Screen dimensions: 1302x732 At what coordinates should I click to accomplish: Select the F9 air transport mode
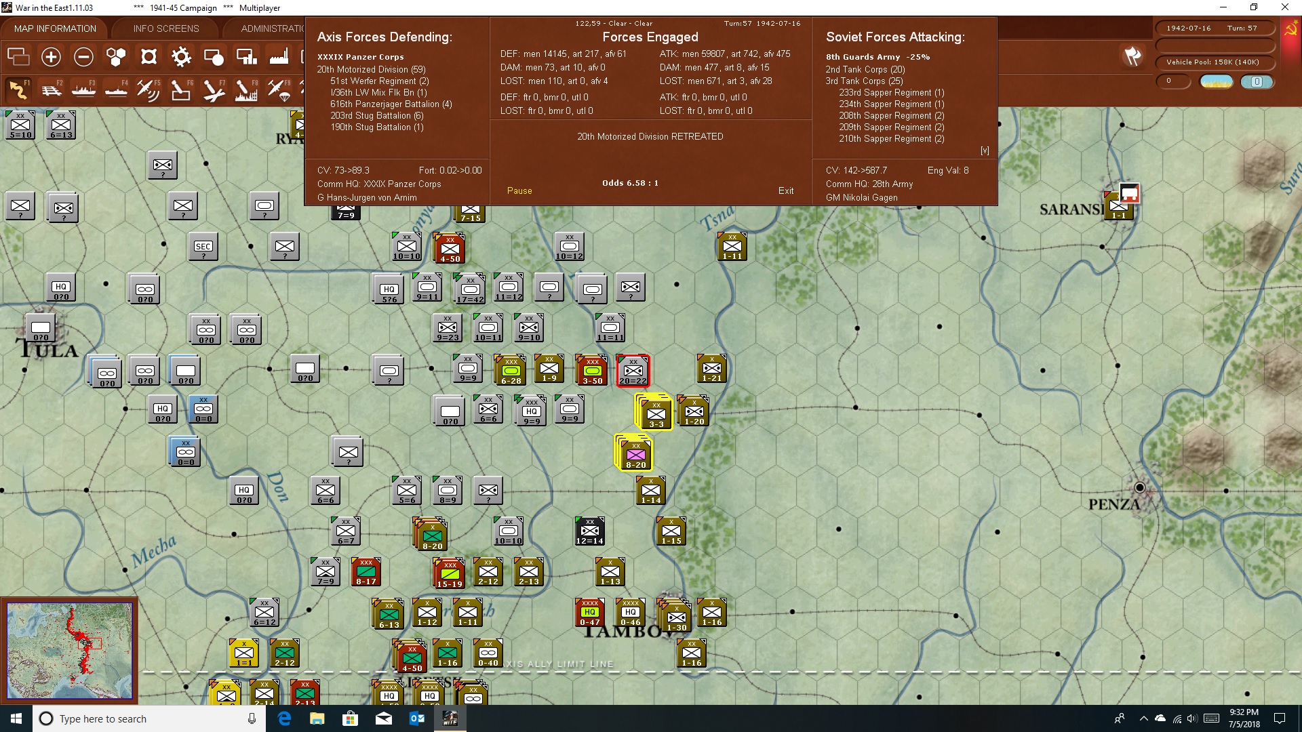click(x=279, y=89)
